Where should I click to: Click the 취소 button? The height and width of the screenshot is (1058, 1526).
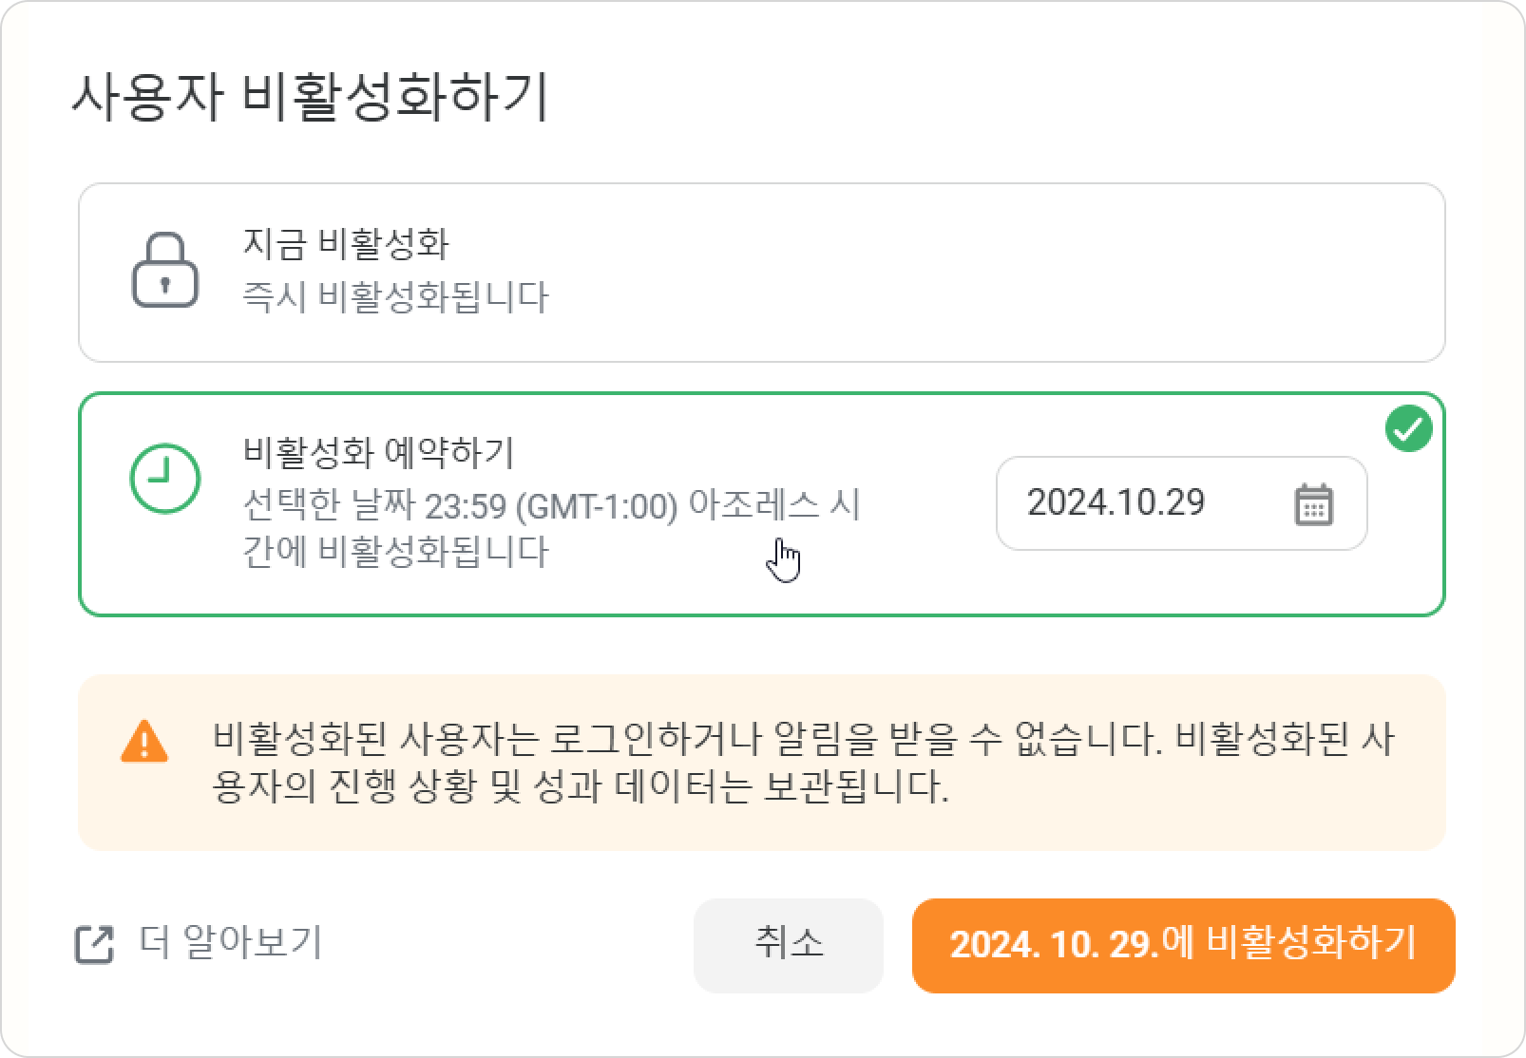coord(789,945)
